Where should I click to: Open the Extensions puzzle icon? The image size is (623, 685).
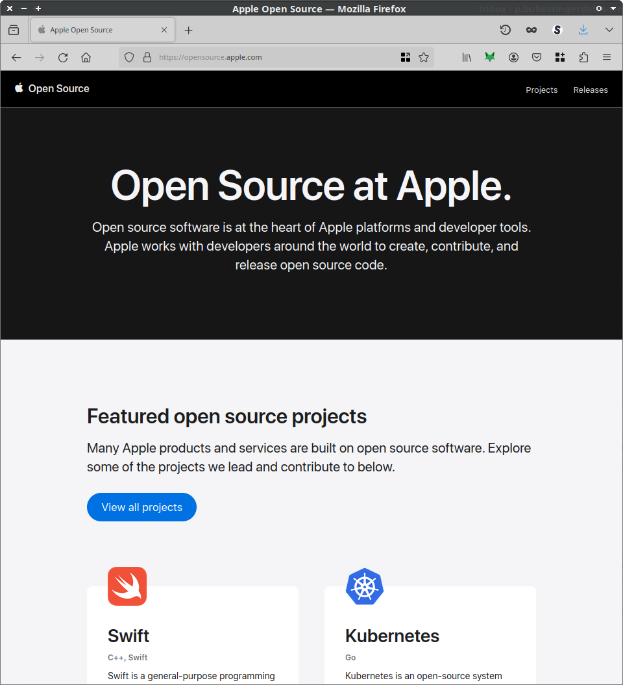point(583,57)
